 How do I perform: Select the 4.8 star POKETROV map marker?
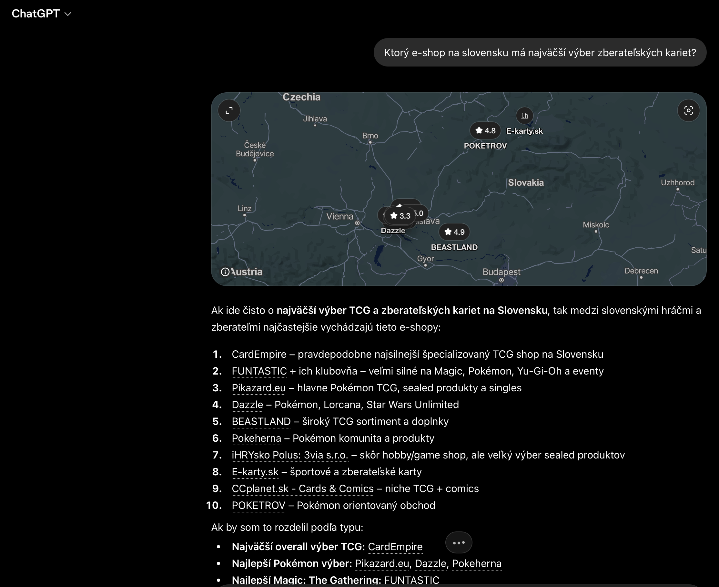click(x=485, y=130)
